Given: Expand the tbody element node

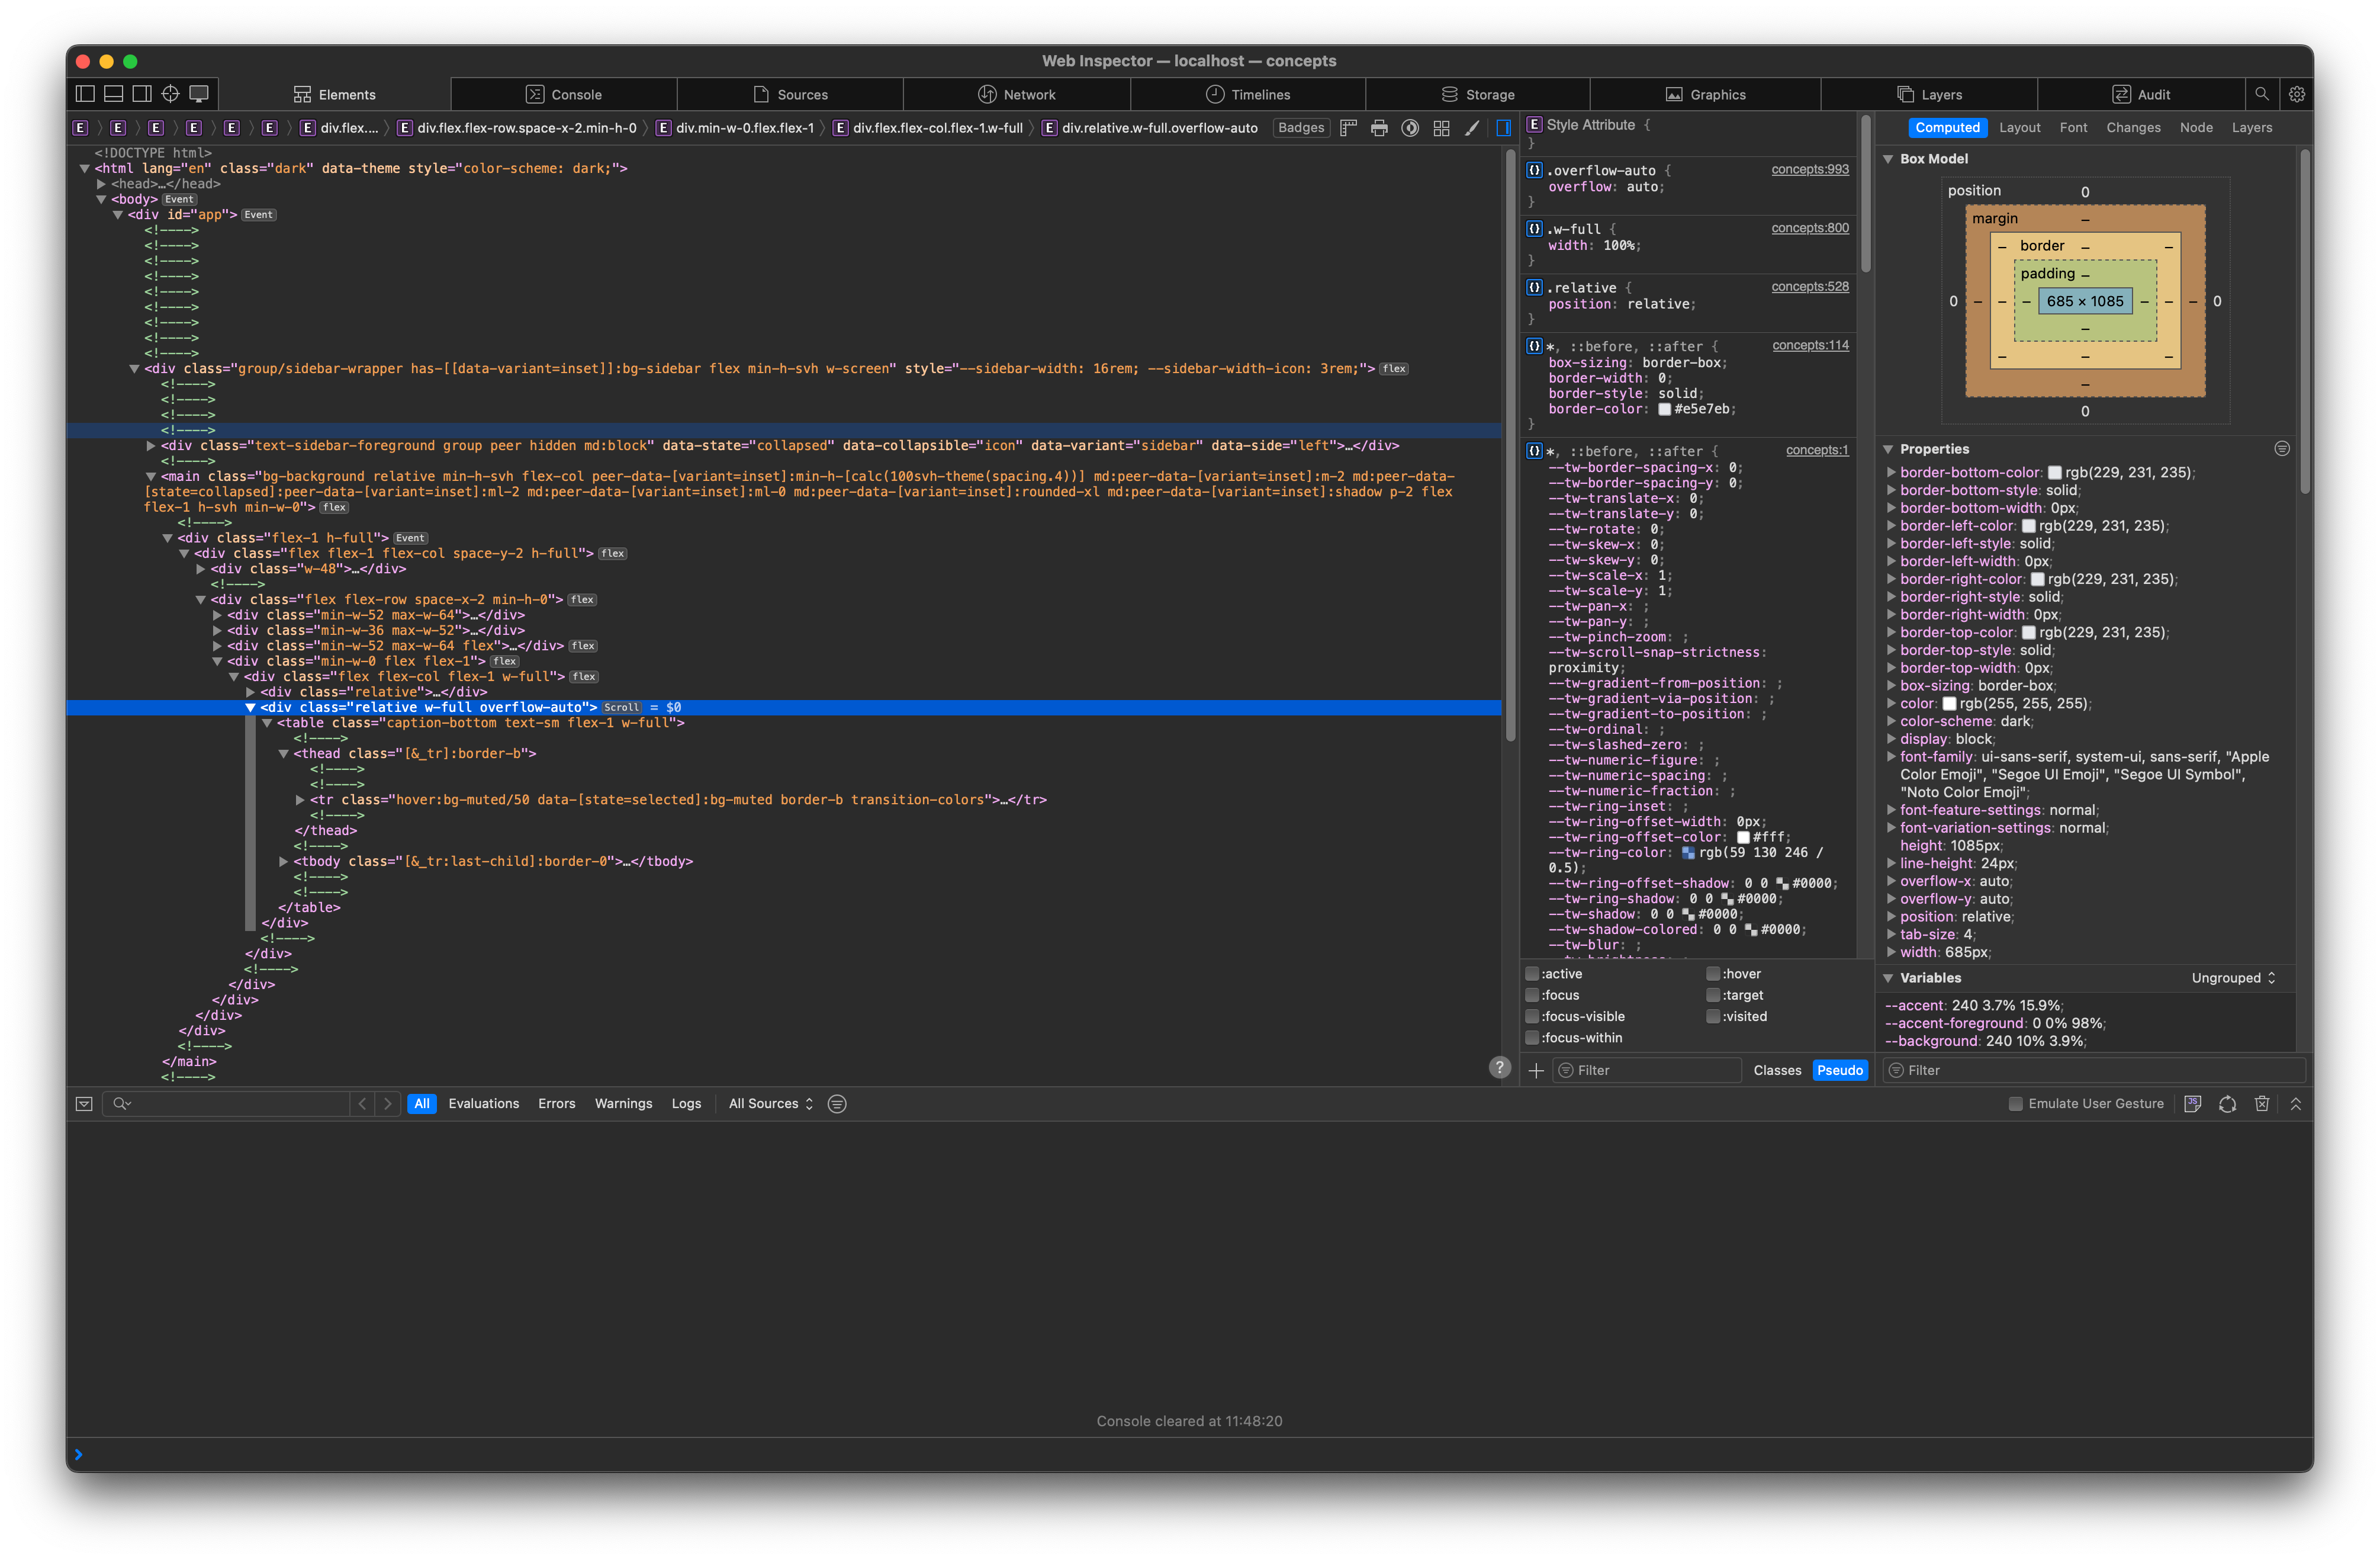Looking at the screenshot, I should coord(284,862).
